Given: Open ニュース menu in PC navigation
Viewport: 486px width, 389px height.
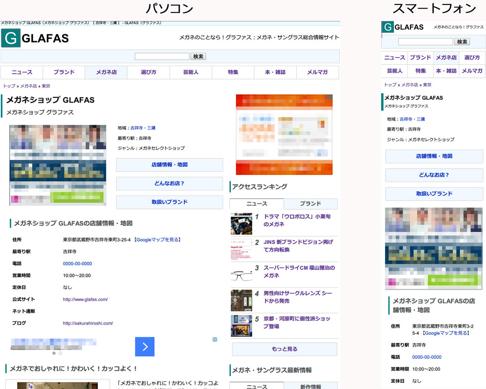Looking at the screenshot, I should click(x=22, y=72).
